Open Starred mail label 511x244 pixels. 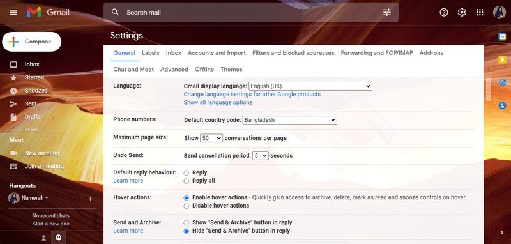click(x=34, y=77)
